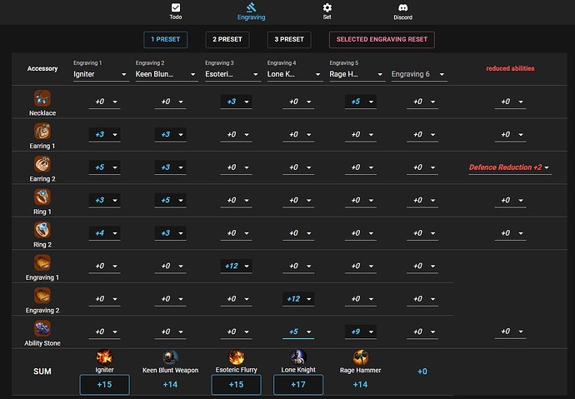
Task: Switch to the Todo tab
Action: click(175, 11)
